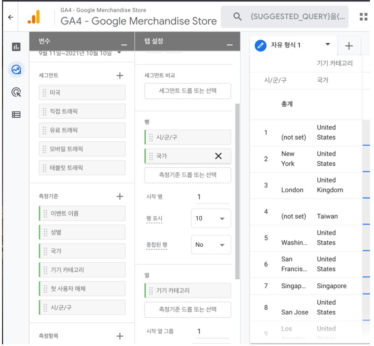
Task: Open the apps grid icon
Action: (363, 17)
